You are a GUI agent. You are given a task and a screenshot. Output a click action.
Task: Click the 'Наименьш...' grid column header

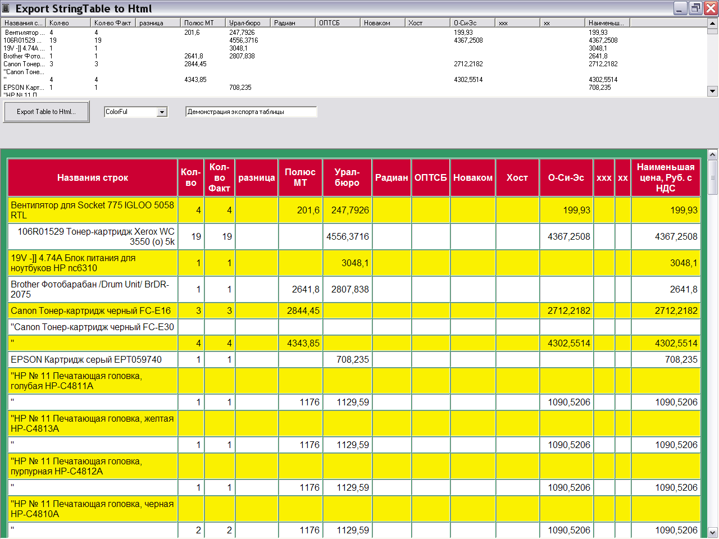click(x=607, y=23)
